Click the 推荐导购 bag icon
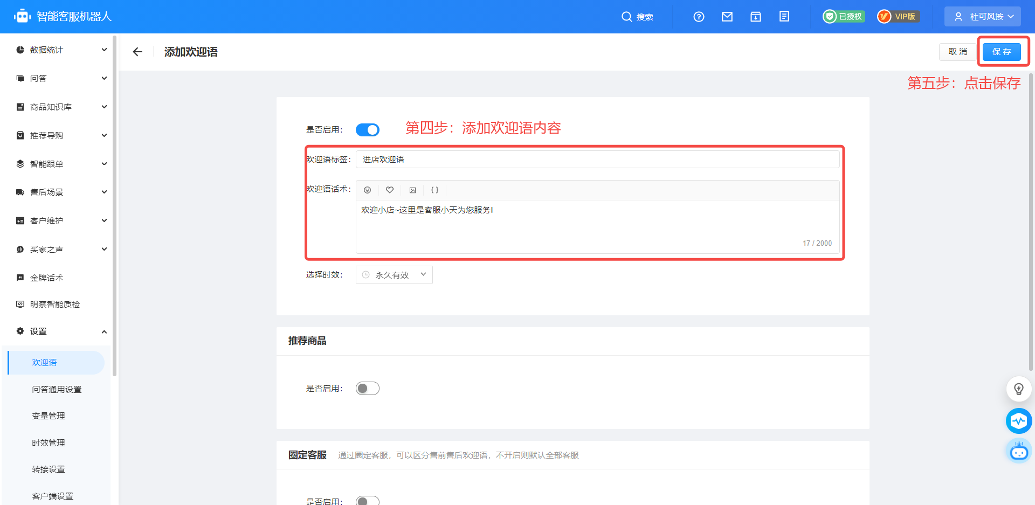The height and width of the screenshot is (505, 1035). tap(20, 135)
